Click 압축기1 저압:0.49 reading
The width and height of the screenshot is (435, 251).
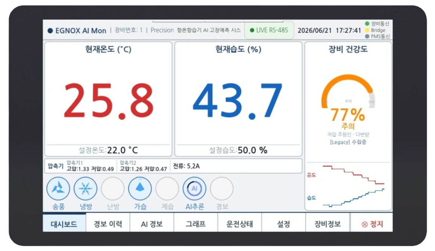click(x=103, y=169)
